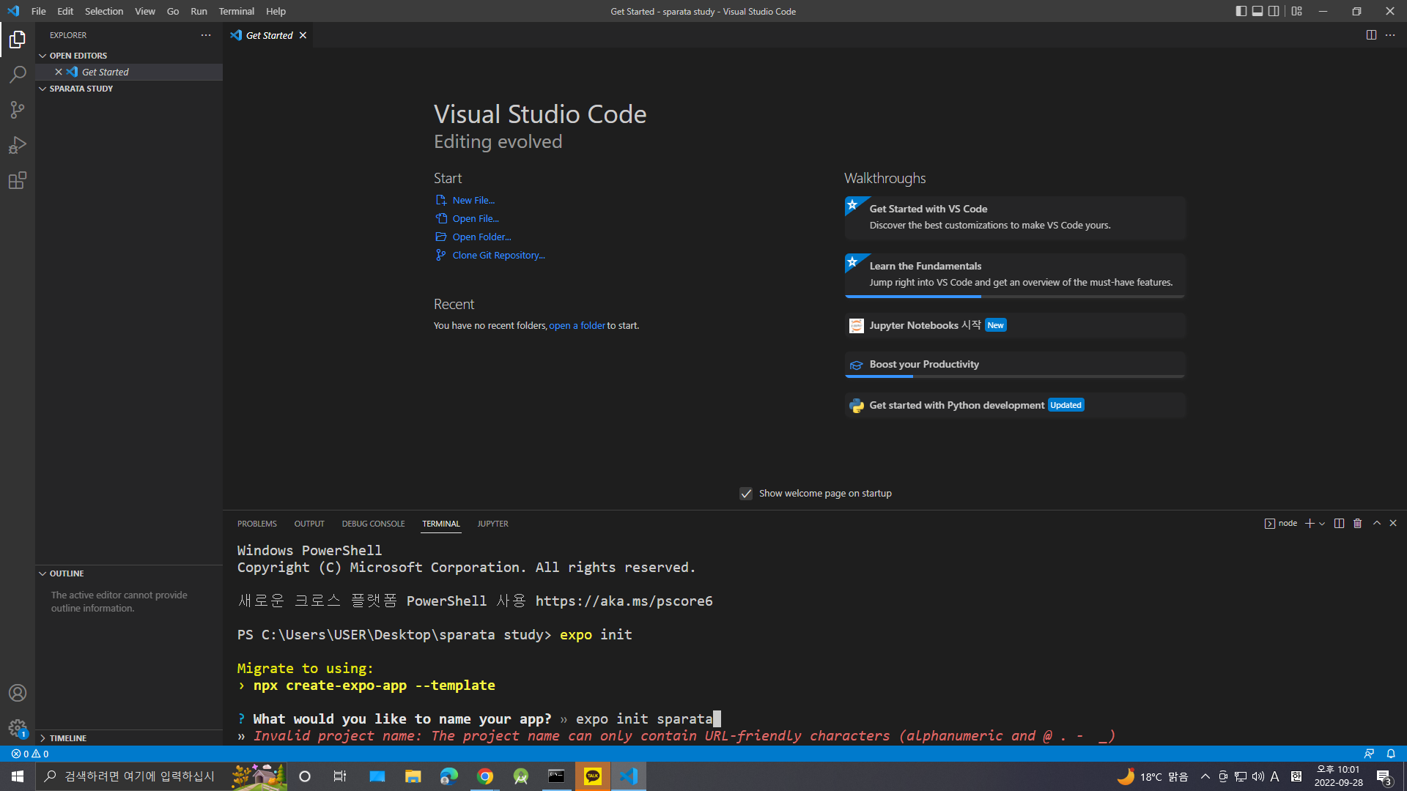
Task: Open editor More Actions menu
Action: tap(1390, 35)
